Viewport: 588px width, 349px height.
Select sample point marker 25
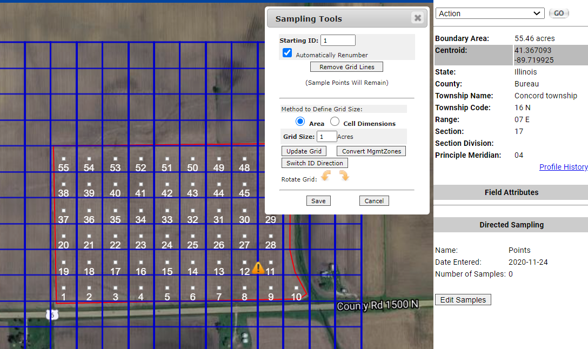pyautogui.click(x=192, y=236)
